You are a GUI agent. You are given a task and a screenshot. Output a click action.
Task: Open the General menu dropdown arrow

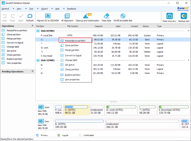click(x=13, y=9)
